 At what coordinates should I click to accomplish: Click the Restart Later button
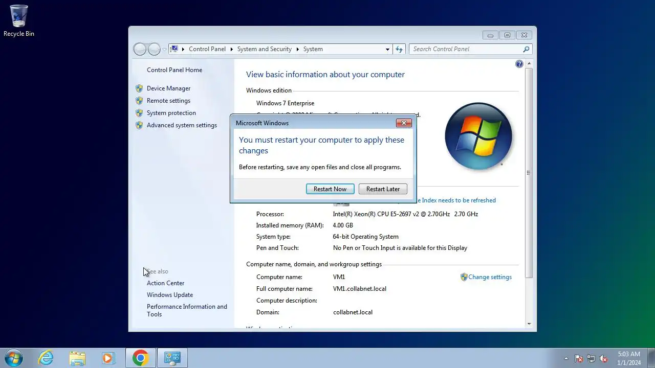[383, 189]
